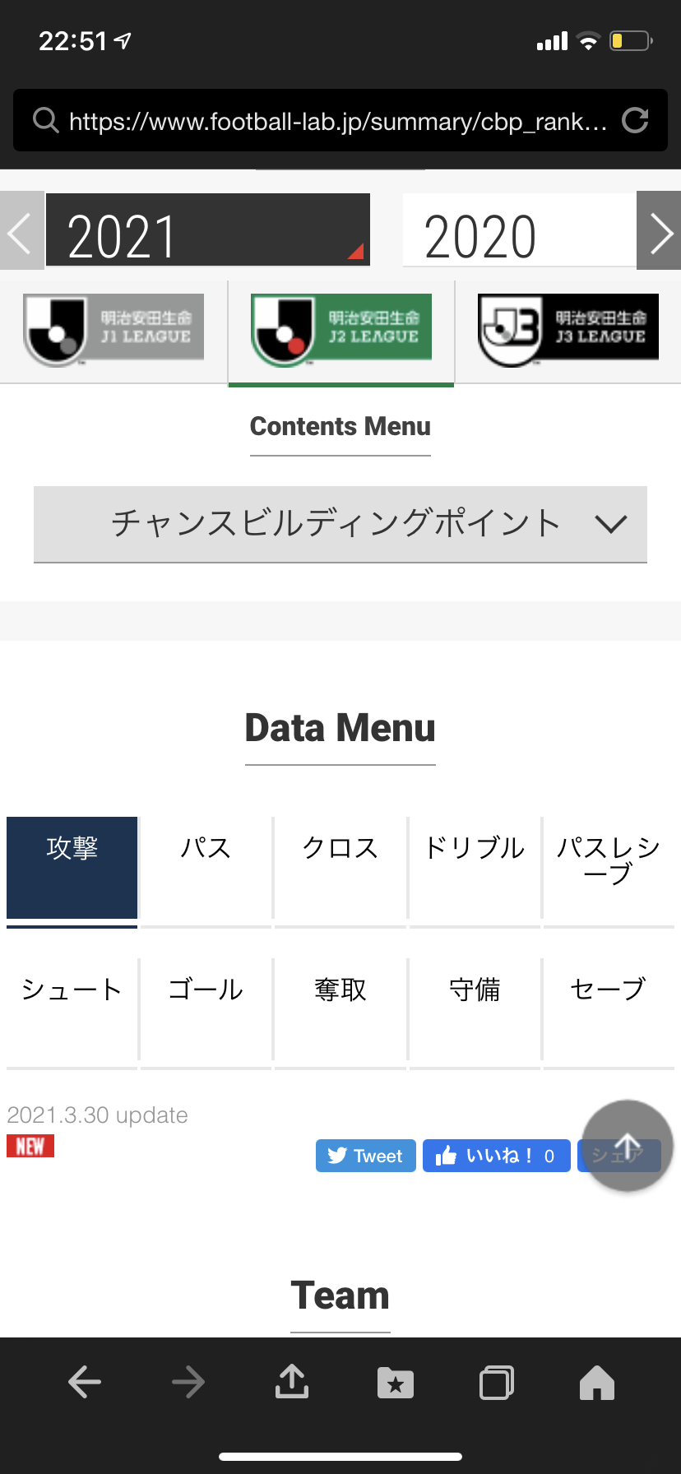Open the share sheet icon

pyautogui.click(x=292, y=1382)
